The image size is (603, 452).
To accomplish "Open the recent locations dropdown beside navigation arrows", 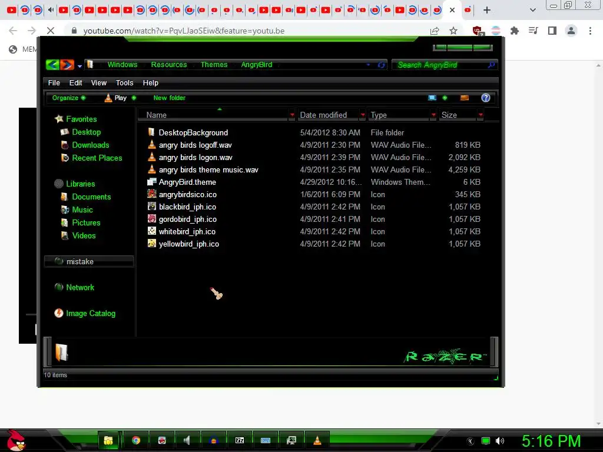I will pos(79,66).
